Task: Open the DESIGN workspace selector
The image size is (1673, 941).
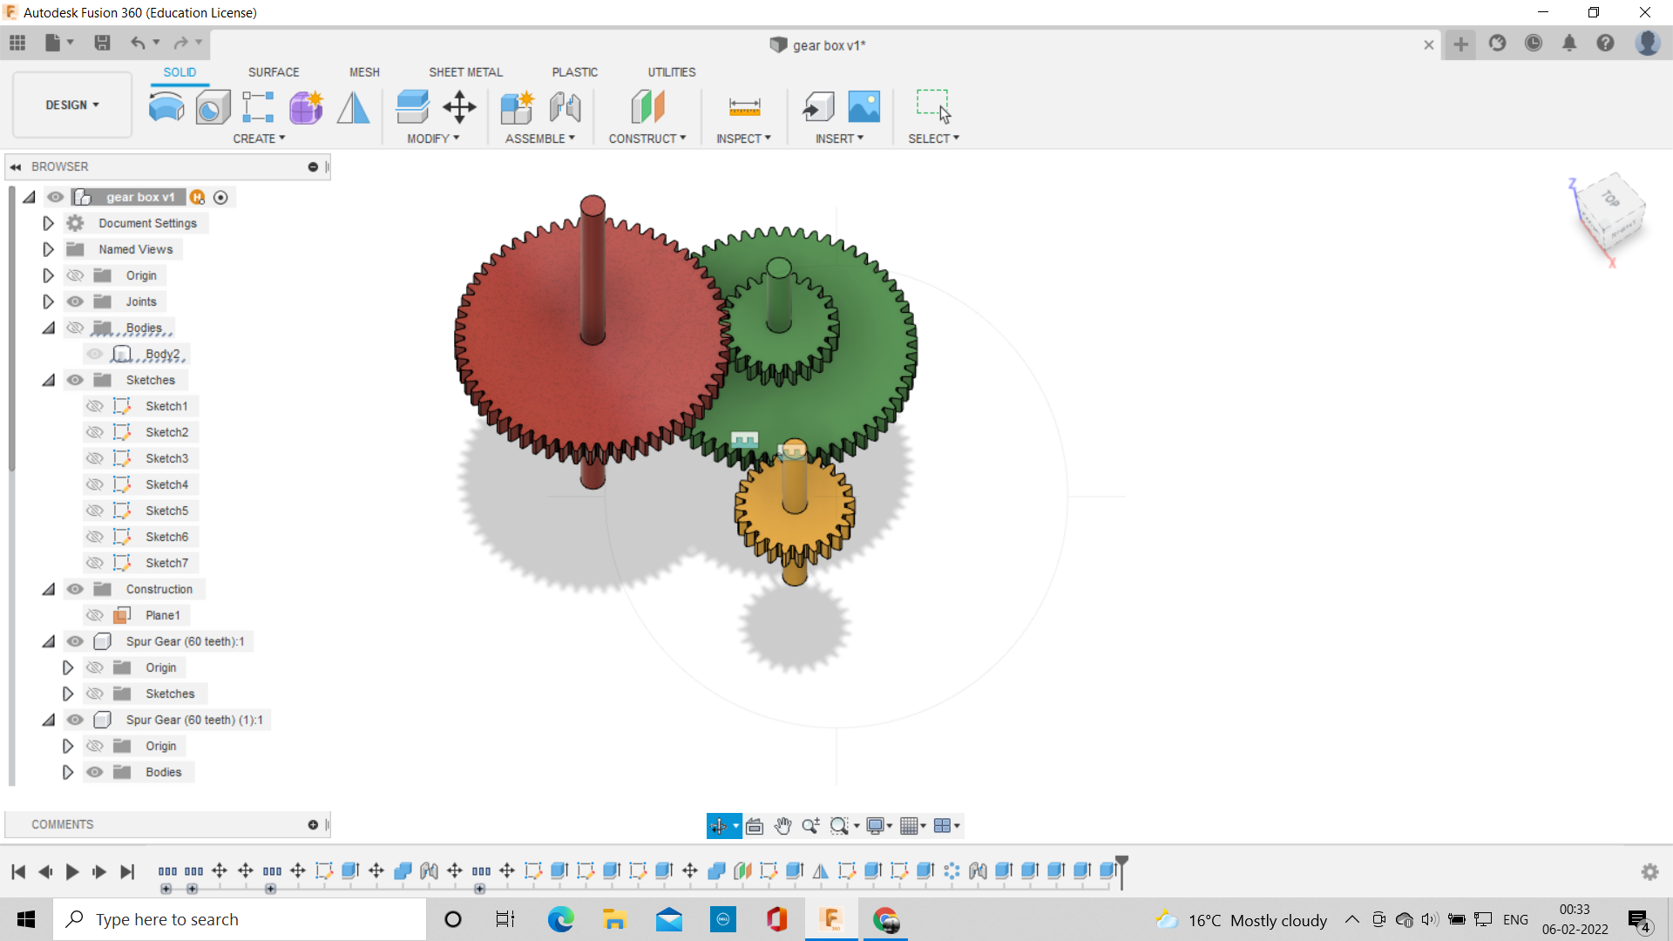Action: click(71, 105)
